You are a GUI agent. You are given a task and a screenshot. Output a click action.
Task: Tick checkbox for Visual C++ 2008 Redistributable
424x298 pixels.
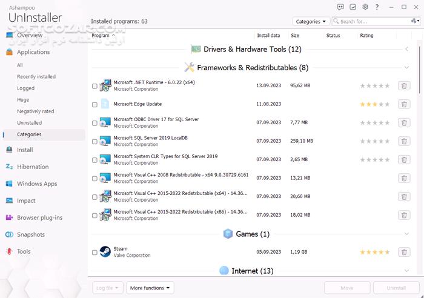click(94, 179)
